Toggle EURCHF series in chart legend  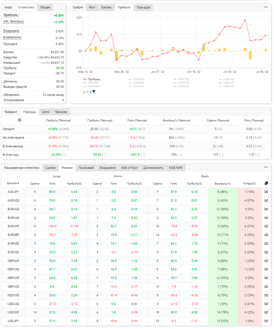tap(226, 79)
